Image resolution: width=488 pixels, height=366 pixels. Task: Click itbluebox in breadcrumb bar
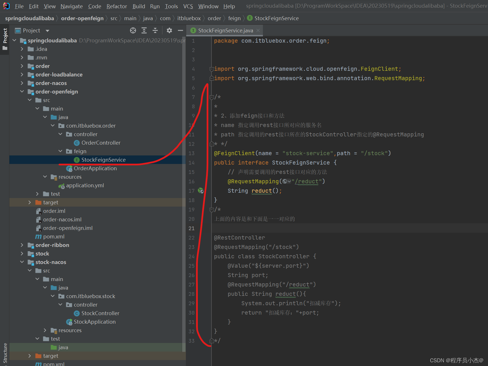click(x=189, y=18)
